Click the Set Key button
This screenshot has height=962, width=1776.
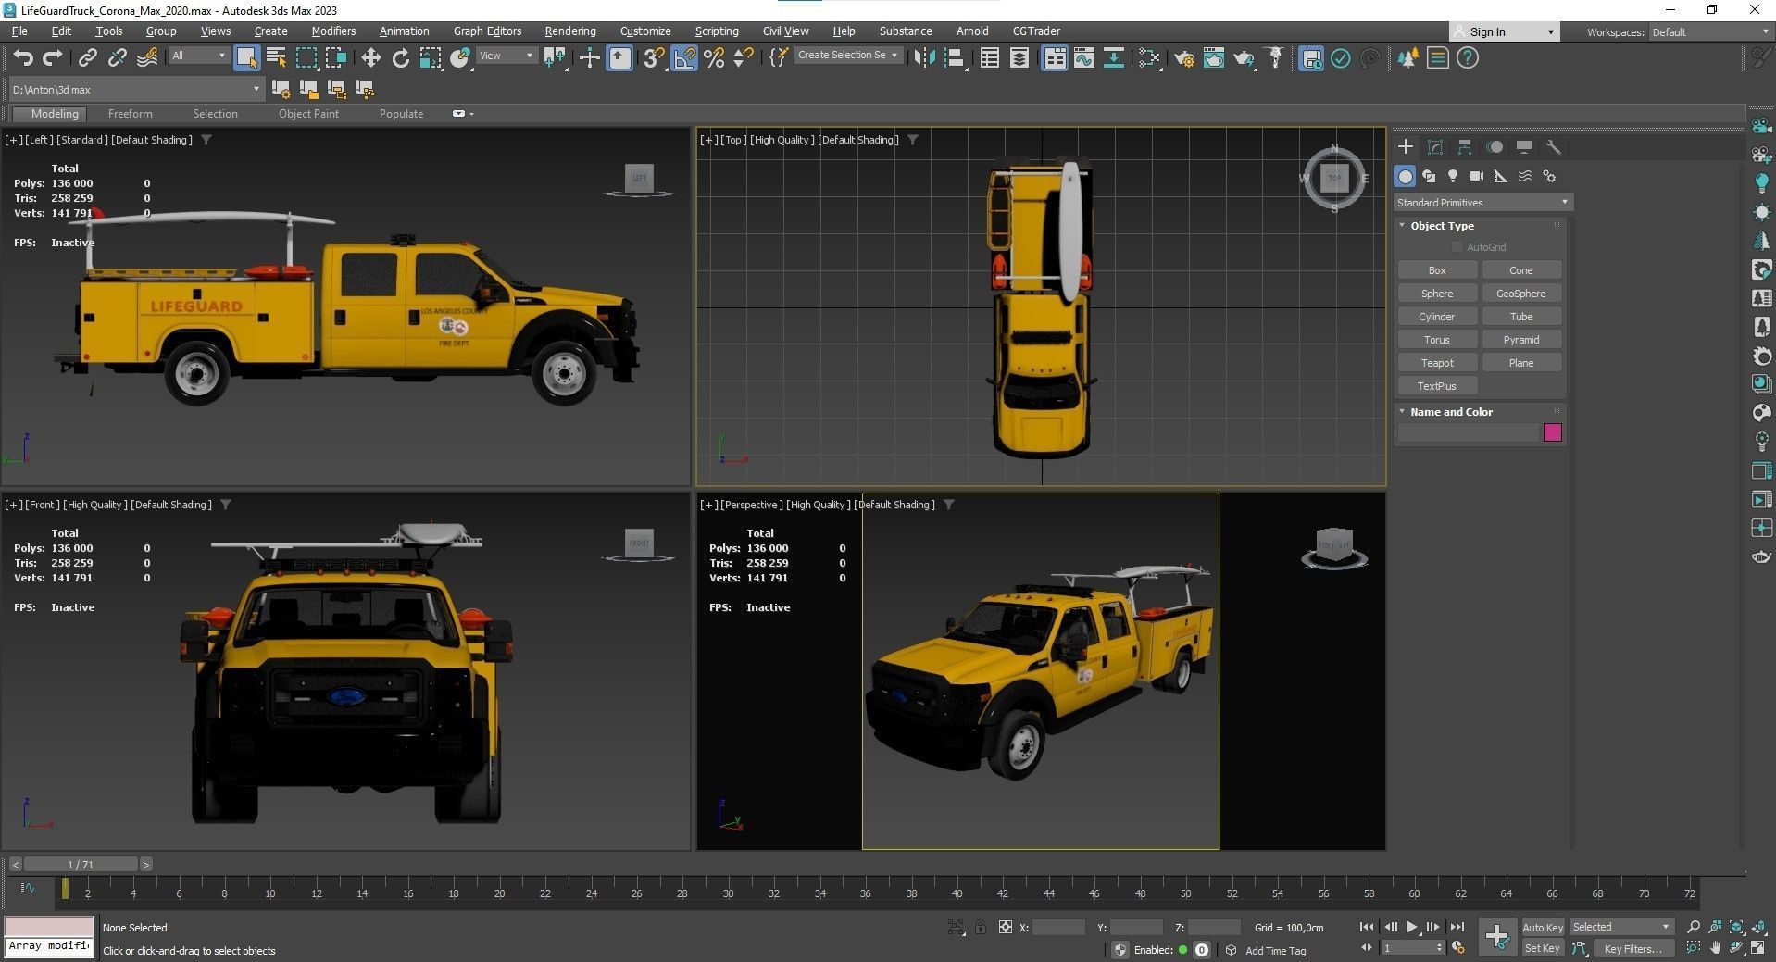pos(1542,948)
